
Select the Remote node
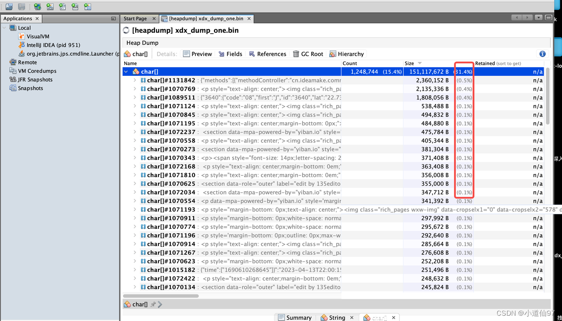(x=23, y=62)
